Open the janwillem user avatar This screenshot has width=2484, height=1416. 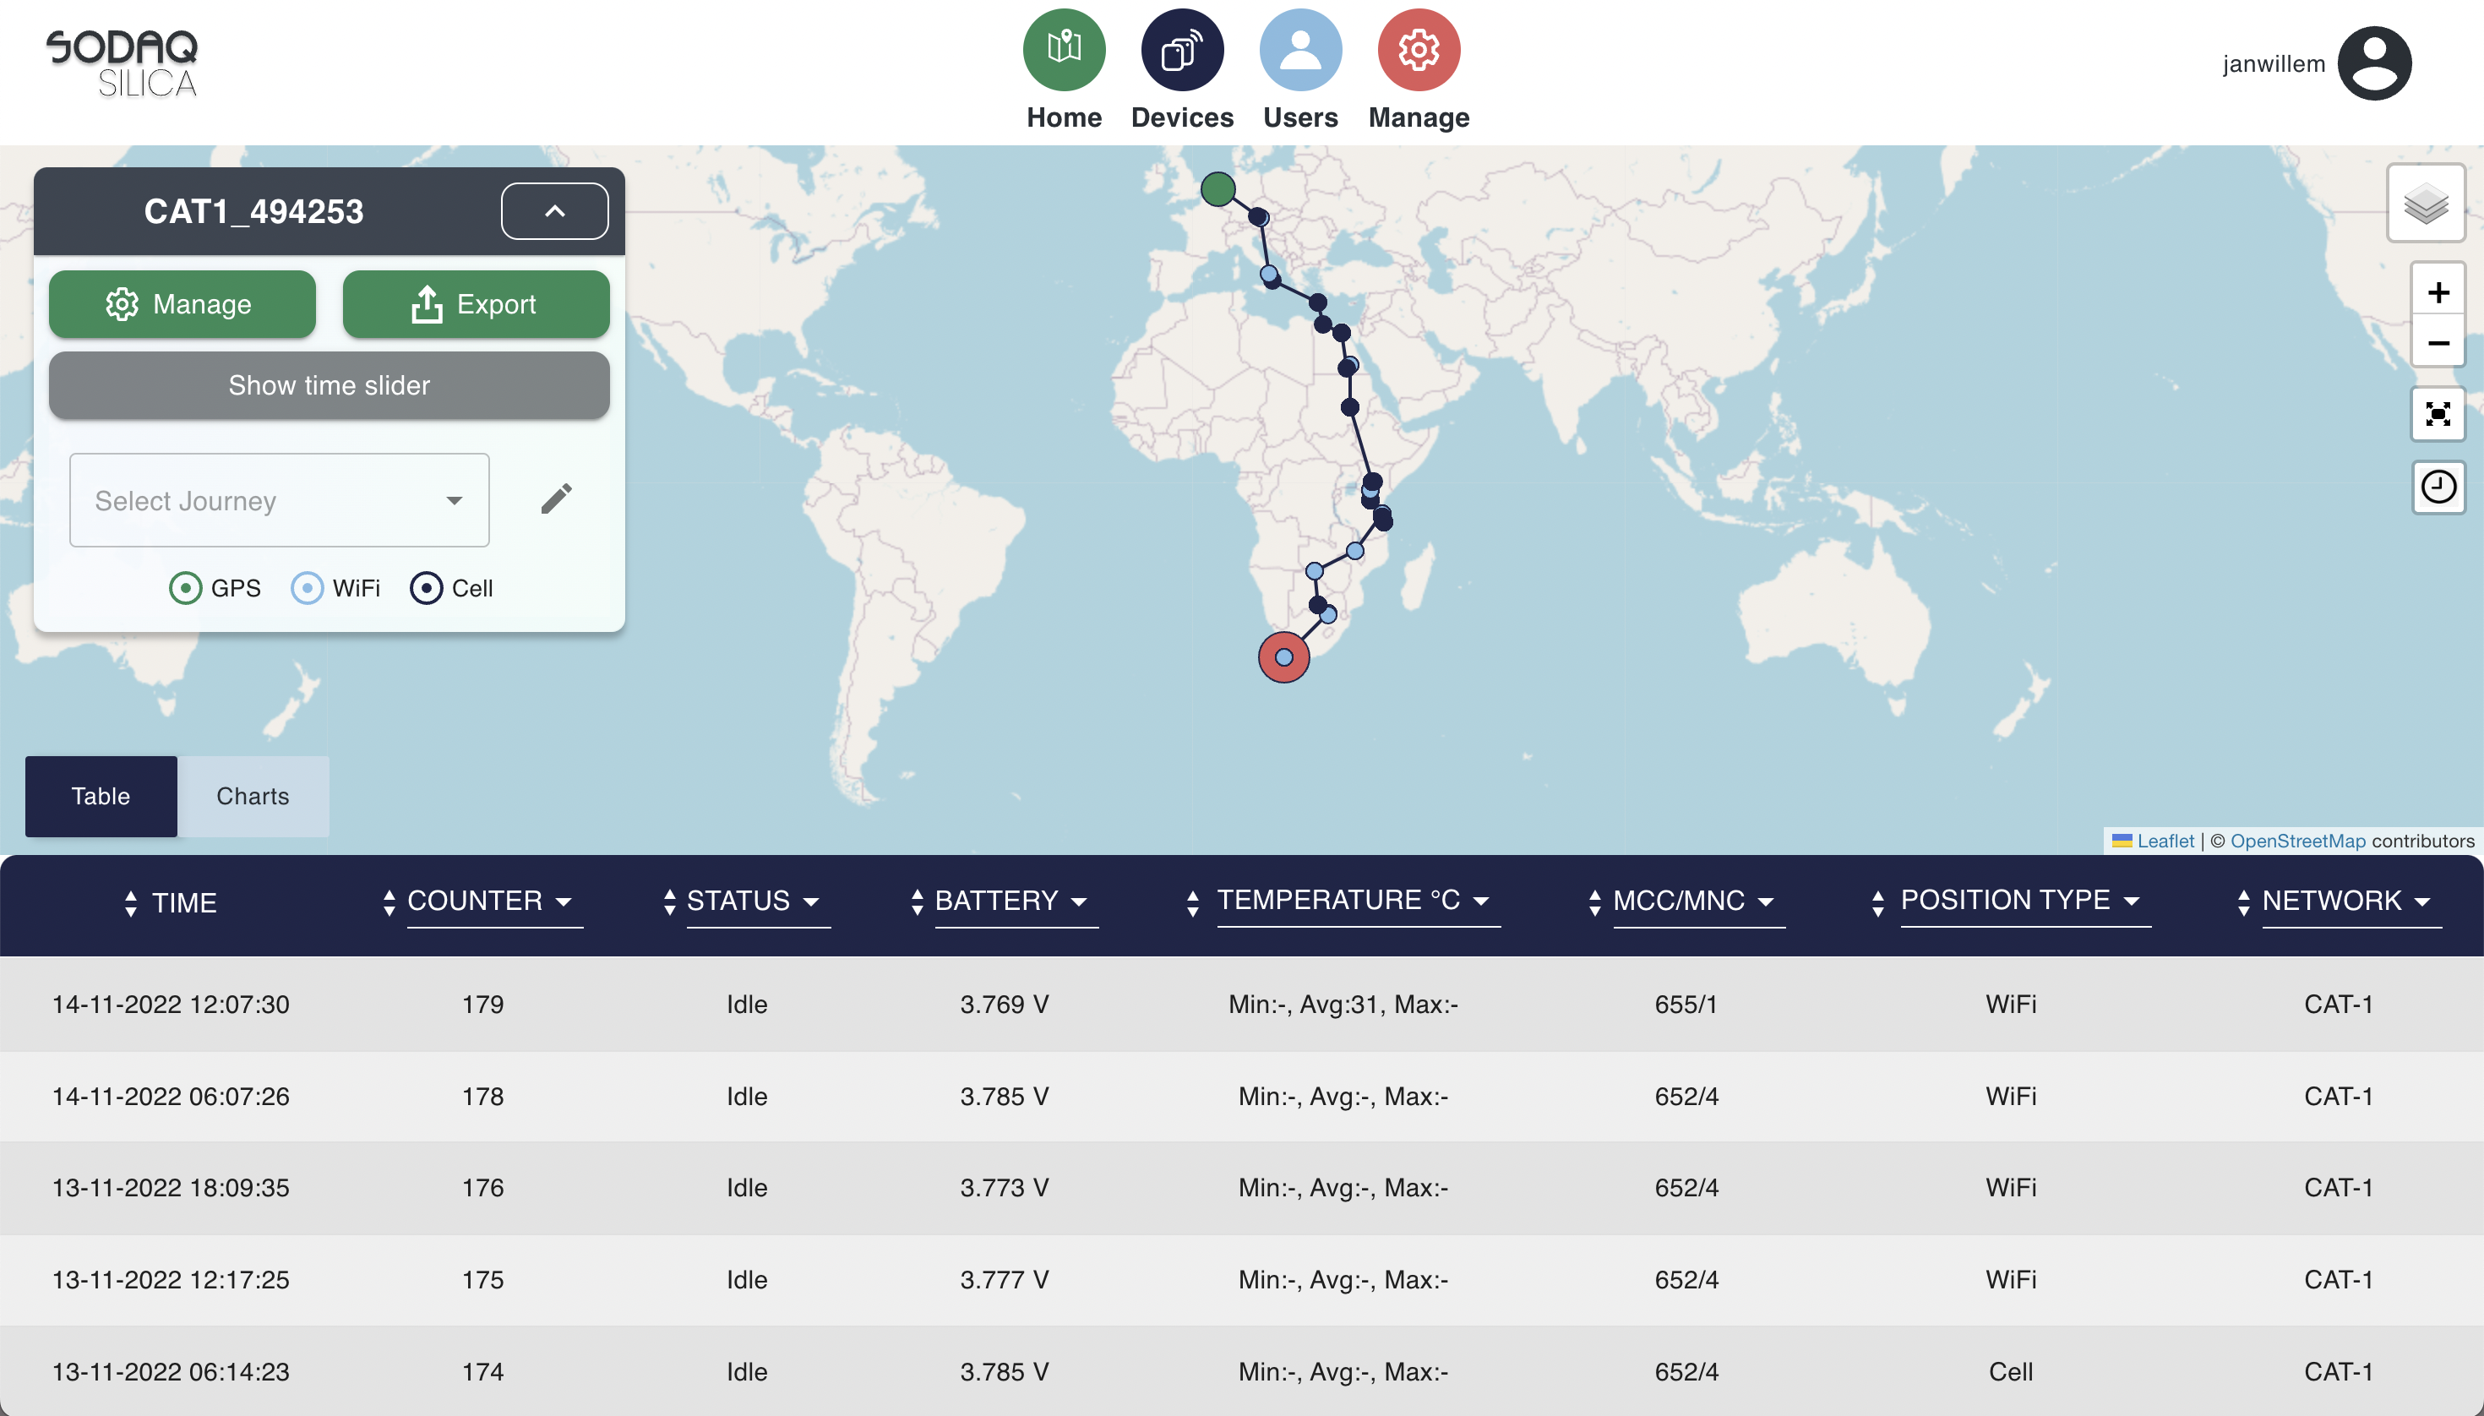[x=2374, y=63]
